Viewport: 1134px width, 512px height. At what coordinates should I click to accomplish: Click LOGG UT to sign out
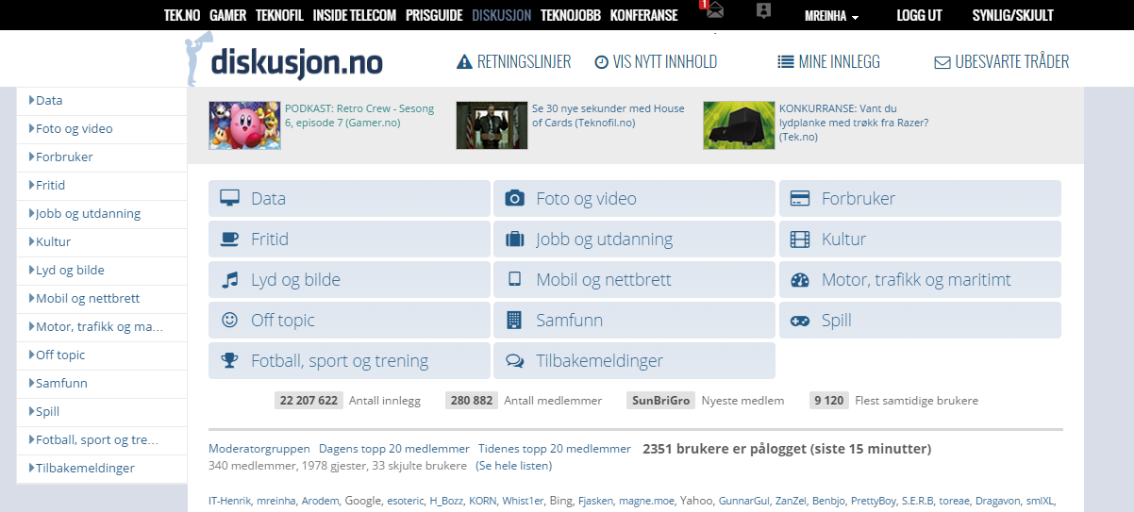pyautogui.click(x=919, y=16)
